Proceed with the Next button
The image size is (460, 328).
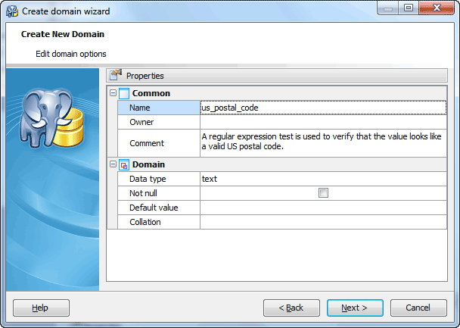pyautogui.click(x=355, y=308)
